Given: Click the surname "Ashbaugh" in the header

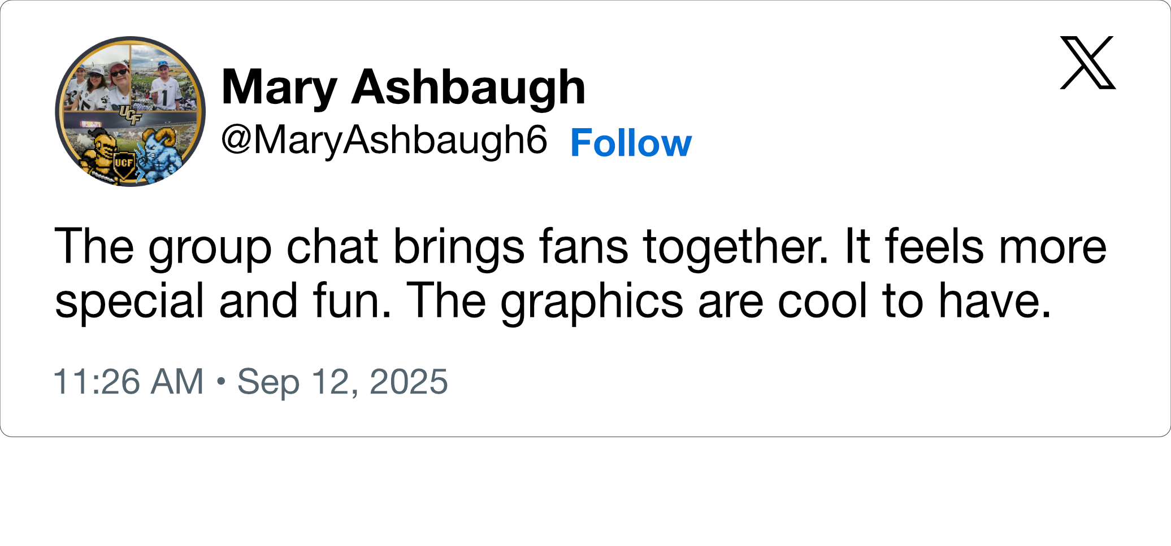Looking at the screenshot, I should pyautogui.click(x=468, y=87).
